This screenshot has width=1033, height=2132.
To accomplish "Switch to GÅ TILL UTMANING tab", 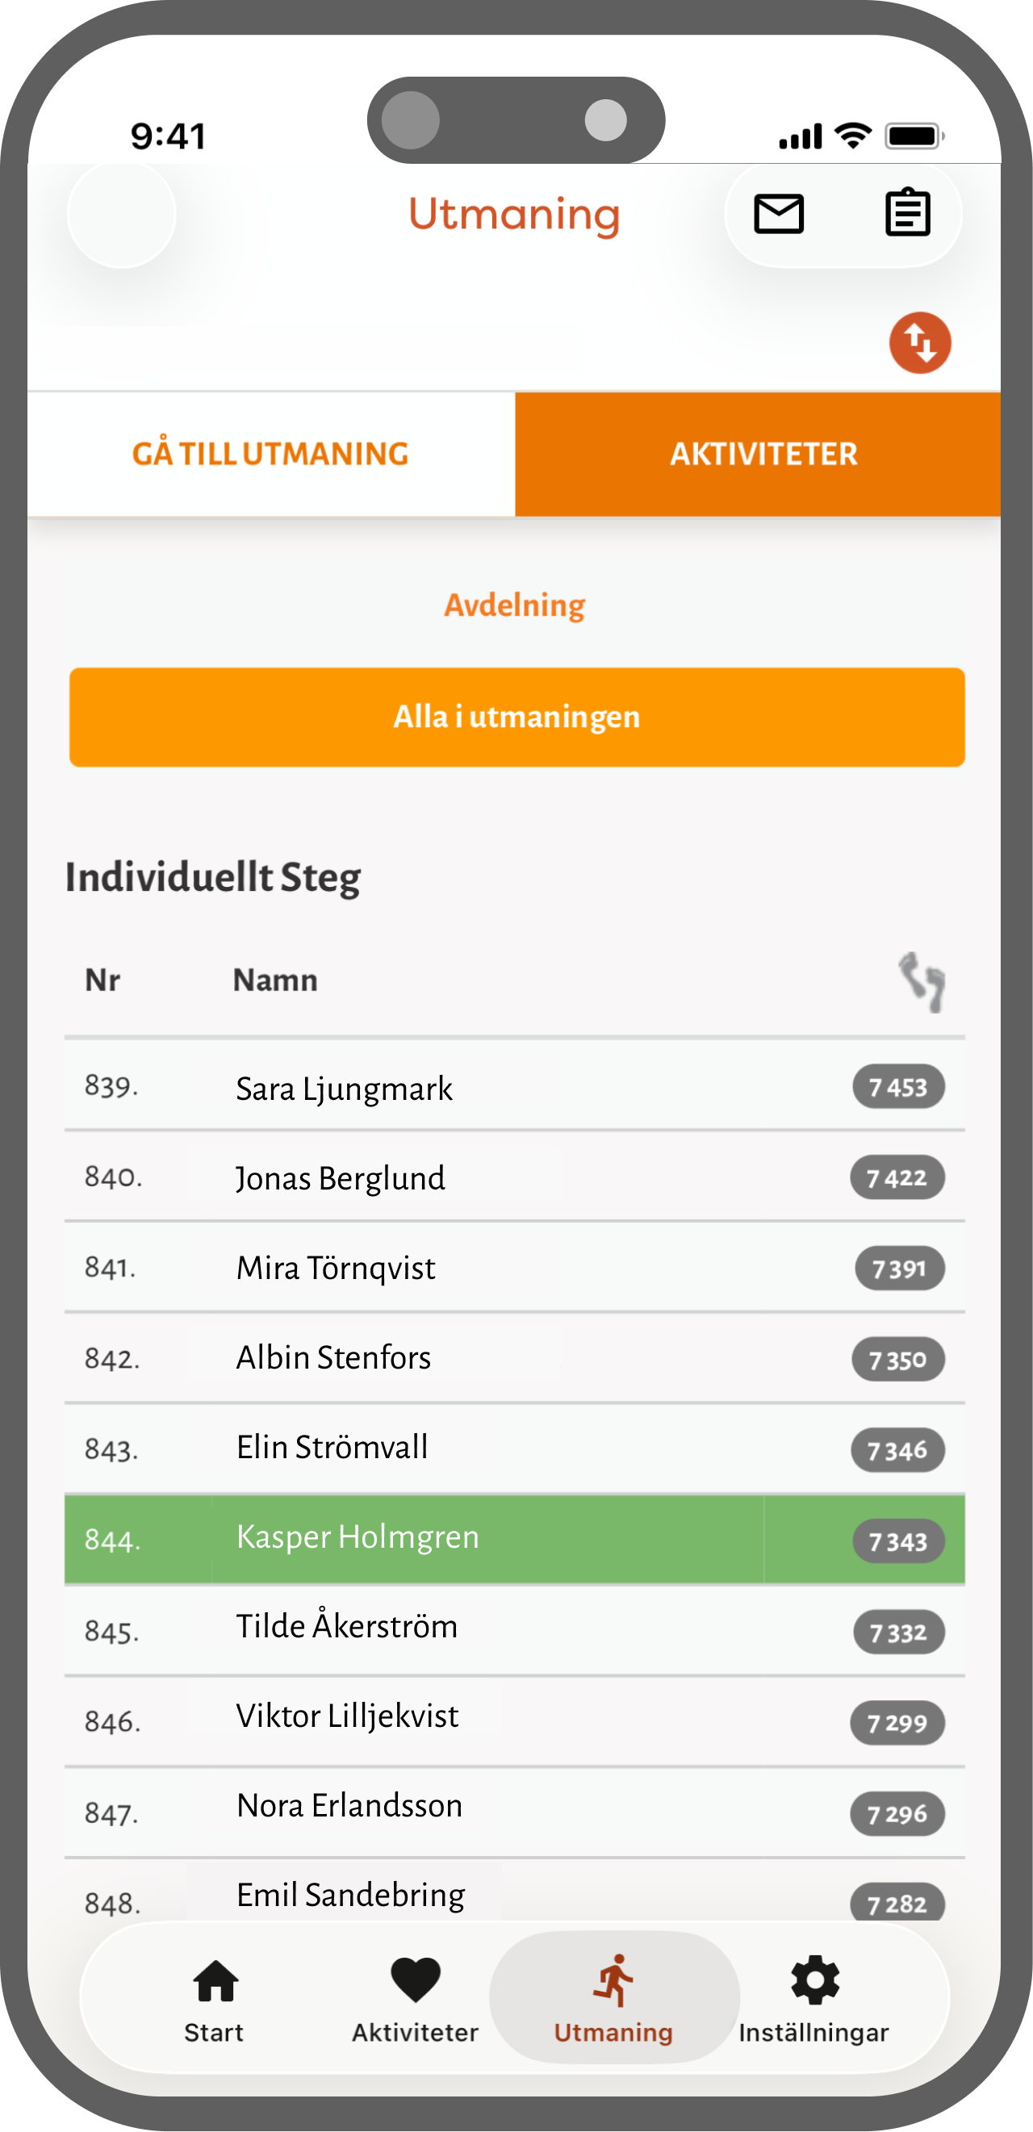I will pos(270,454).
